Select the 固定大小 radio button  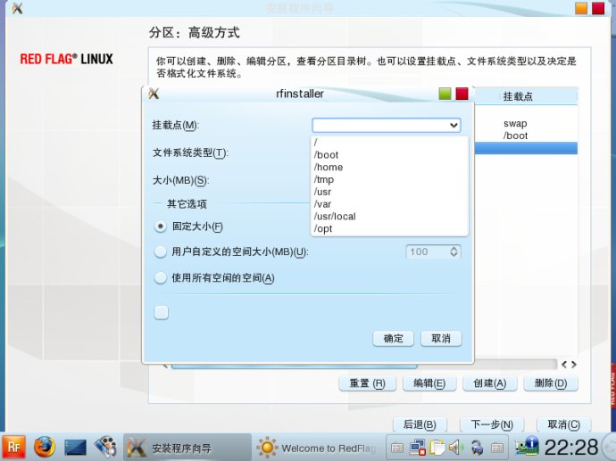(161, 226)
